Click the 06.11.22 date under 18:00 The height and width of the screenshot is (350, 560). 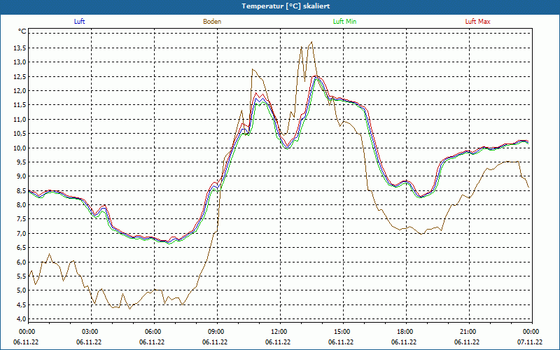[x=404, y=342]
